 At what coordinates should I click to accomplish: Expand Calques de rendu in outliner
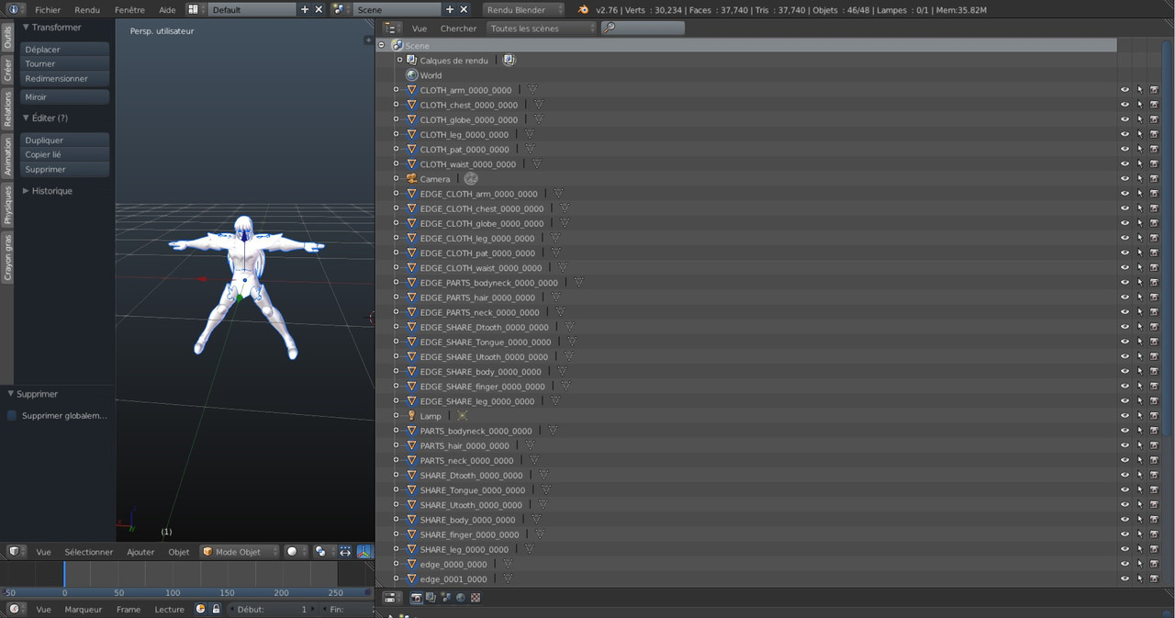click(400, 60)
